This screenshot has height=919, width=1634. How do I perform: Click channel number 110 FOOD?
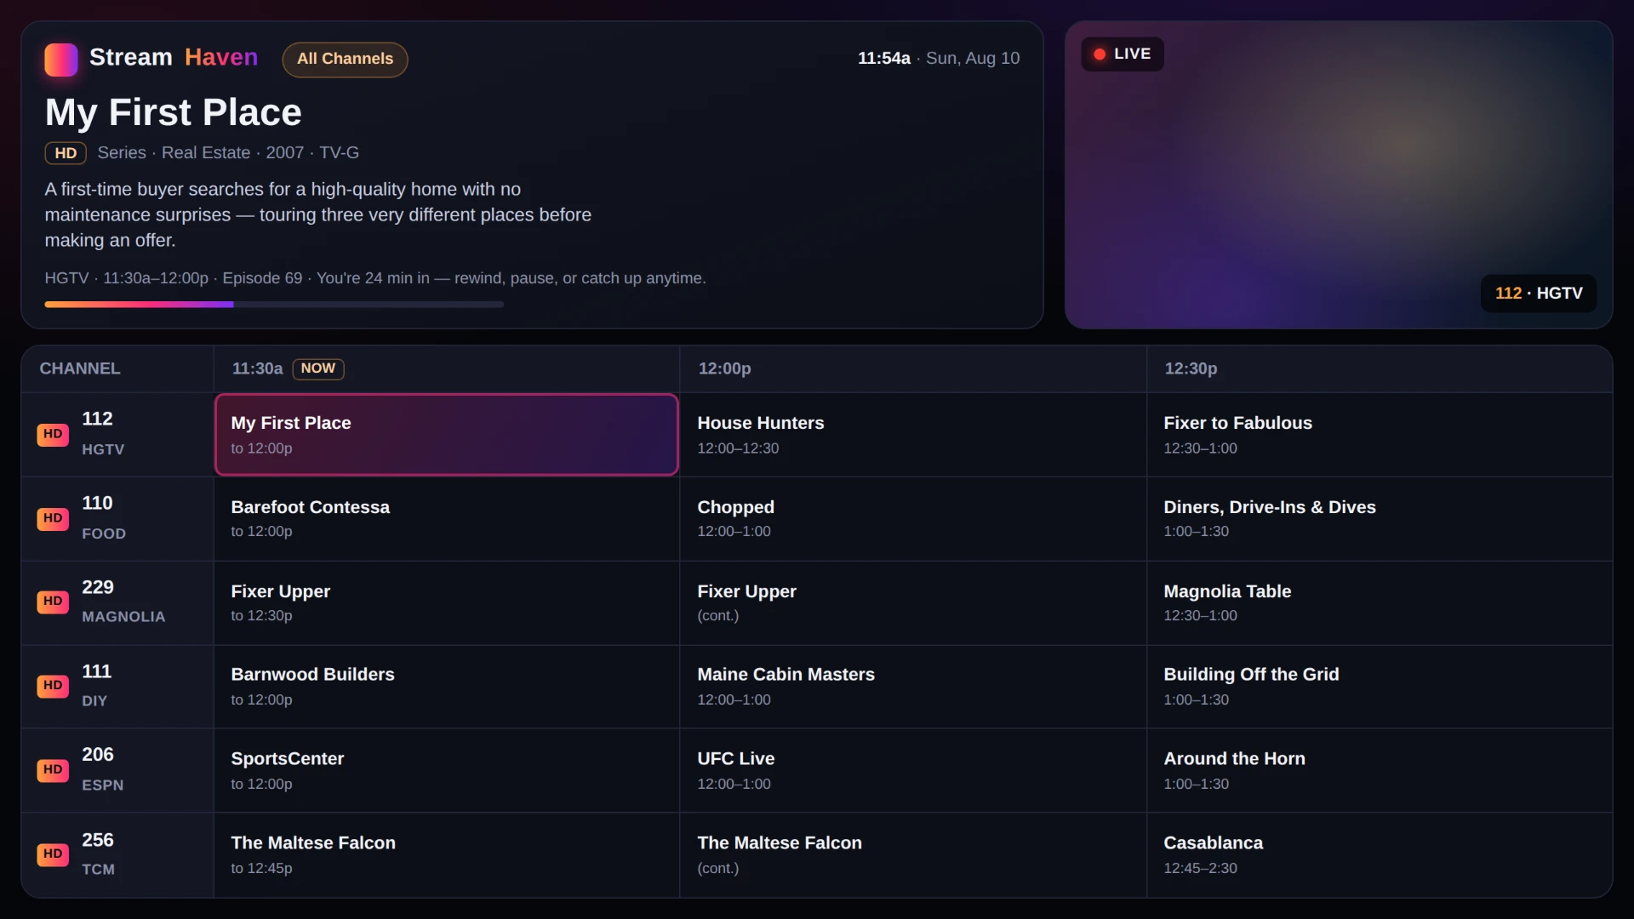pos(97,503)
